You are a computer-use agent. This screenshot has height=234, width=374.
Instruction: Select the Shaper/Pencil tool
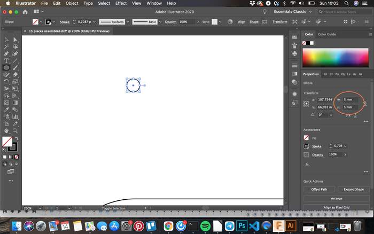click(6, 75)
